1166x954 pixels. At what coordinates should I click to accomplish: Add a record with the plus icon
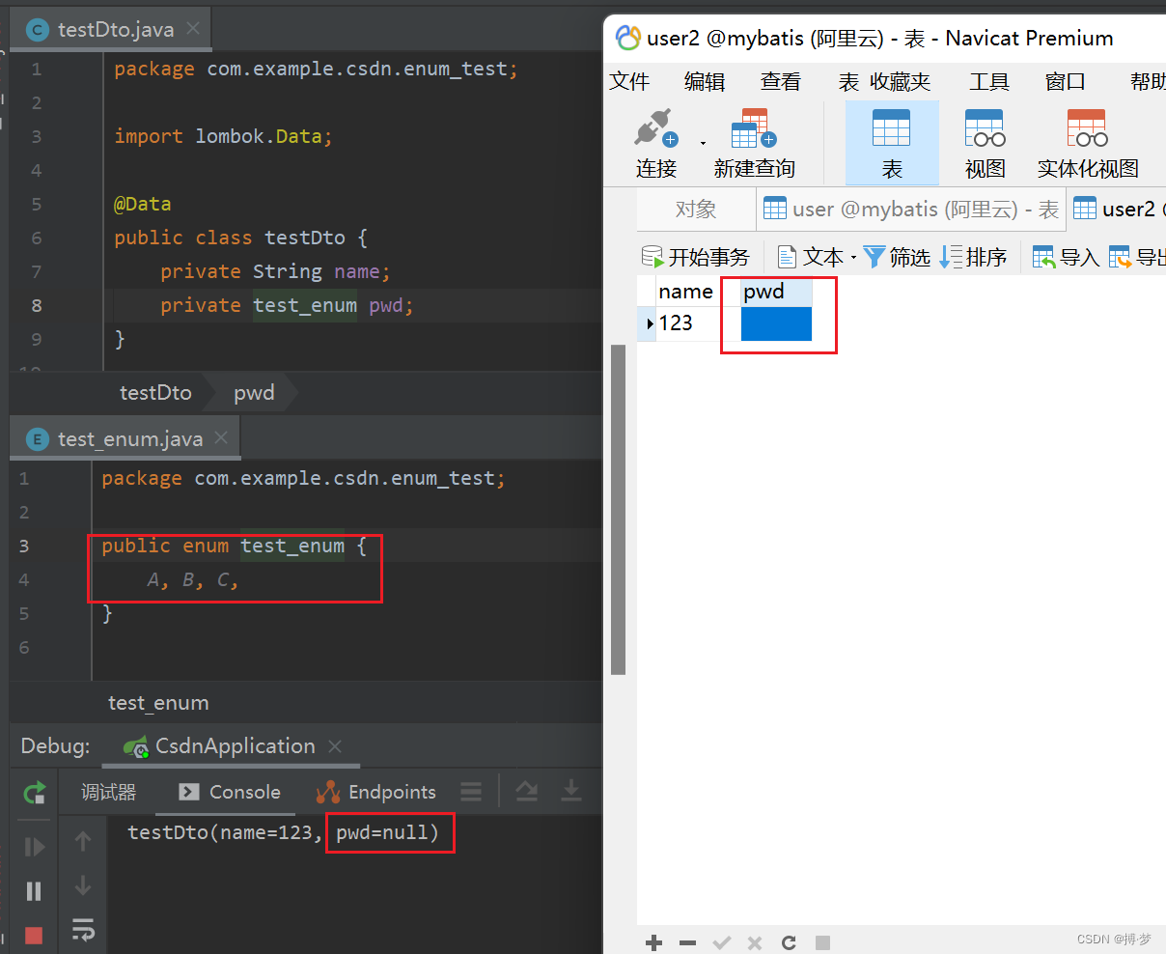(x=653, y=942)
